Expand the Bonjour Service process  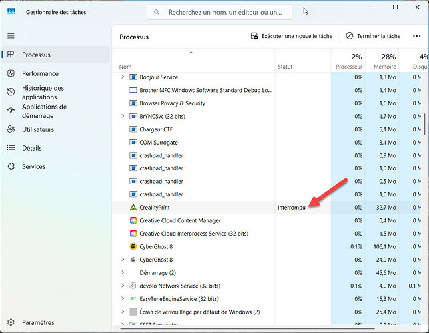tap(123, 77)
